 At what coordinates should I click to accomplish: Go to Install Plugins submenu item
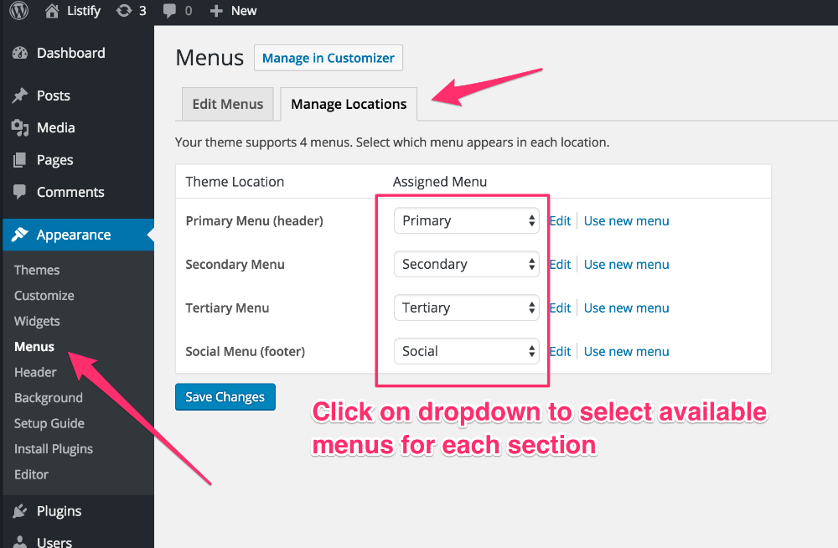(x=54, y=449)
